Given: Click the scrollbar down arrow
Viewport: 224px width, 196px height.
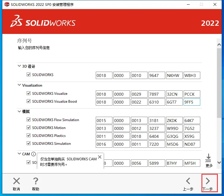Looking at the screenshot, I should pos(219,162).
